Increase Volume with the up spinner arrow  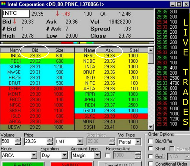tap(18, 140)
